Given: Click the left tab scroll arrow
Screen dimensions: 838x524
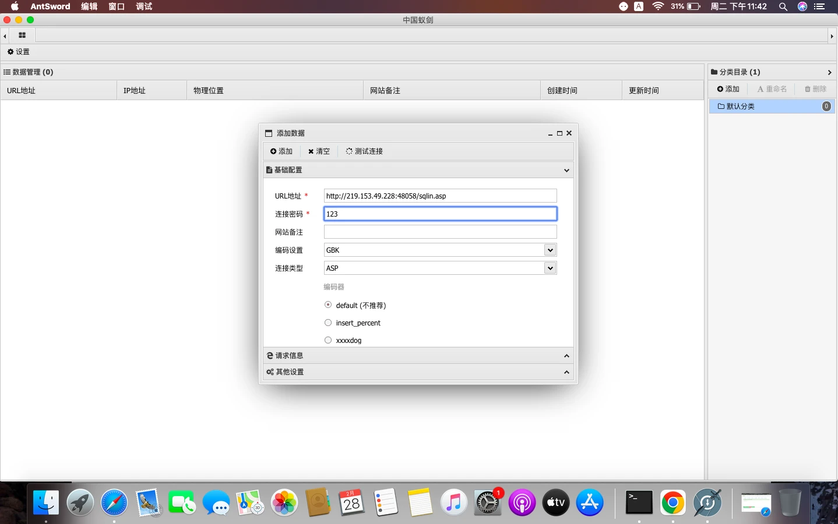Looking at the screenshot, I should point(5,36).
